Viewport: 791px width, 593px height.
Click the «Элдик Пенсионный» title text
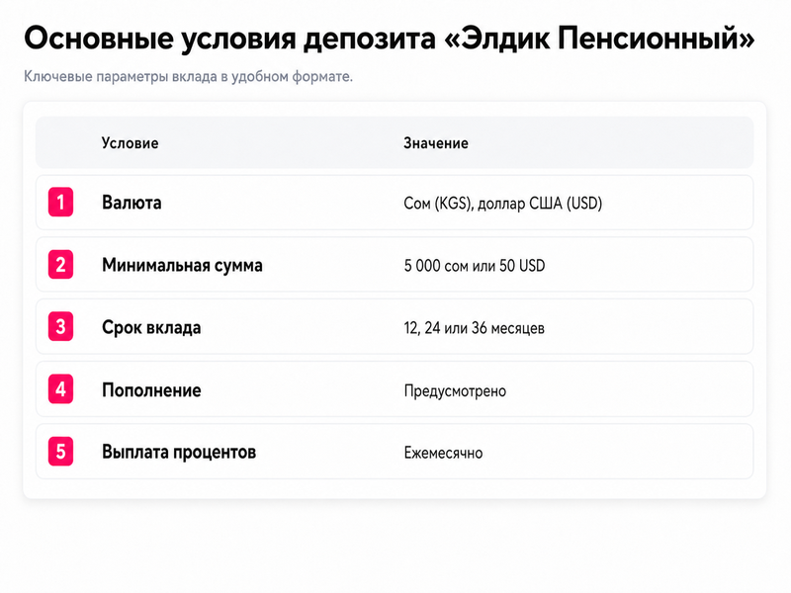[600, 39]
